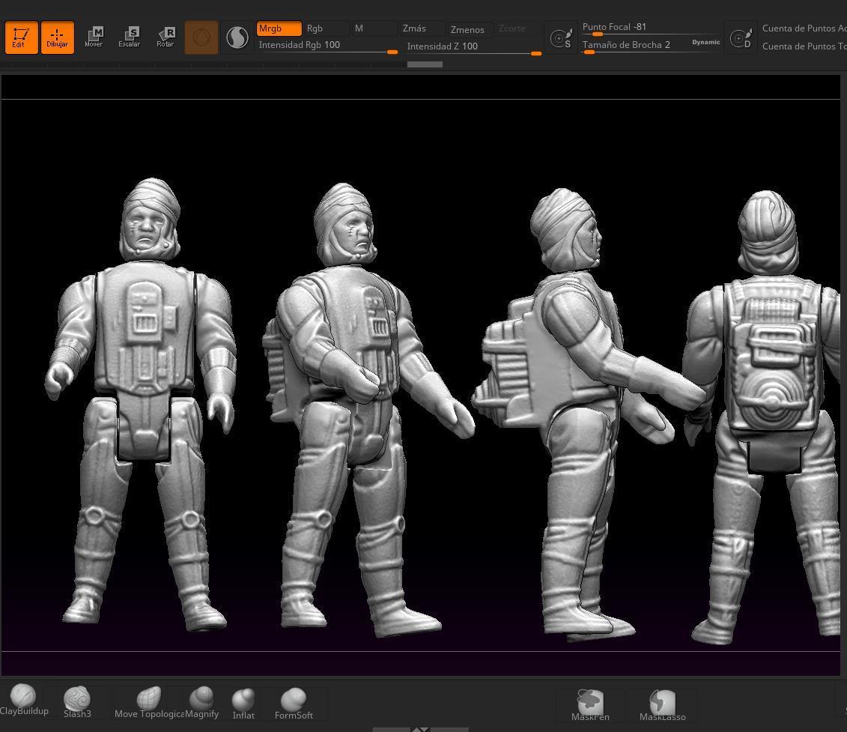Toggle the Mrgb channel button
The image size is (847, 732).
[279, 28]
